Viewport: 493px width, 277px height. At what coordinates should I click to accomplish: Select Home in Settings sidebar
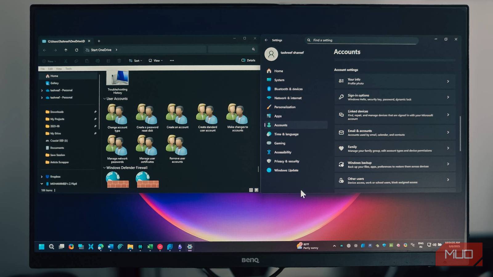click(296, 71)
